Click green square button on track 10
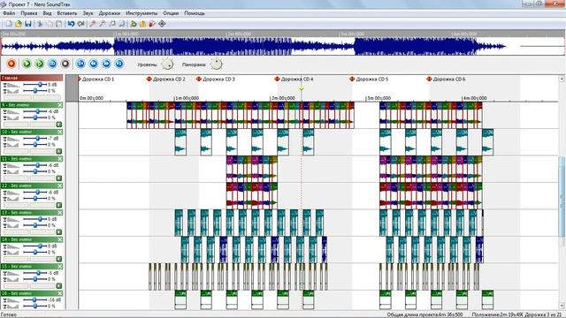Screen dimensions: 566x318 coord(59,151)
